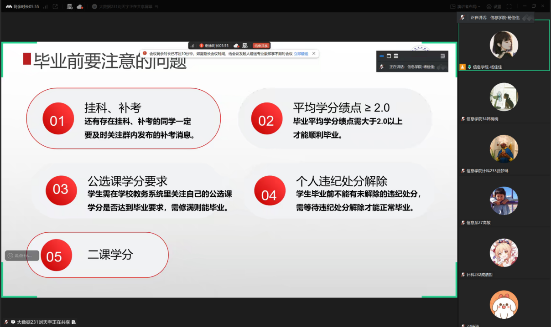This screenshot has width=551, height=327.
Task: Switch floating panel to single-window view
Action: click(389, 56)
